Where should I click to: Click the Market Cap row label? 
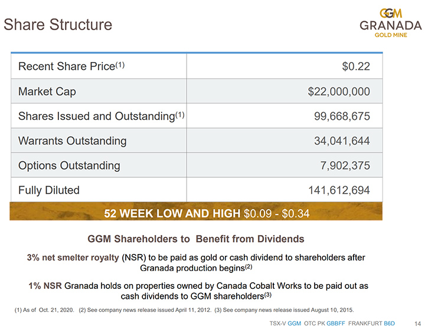tap(47, 92)
